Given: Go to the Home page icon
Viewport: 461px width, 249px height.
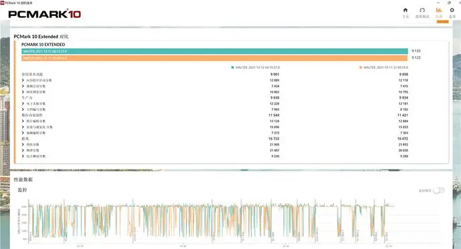Looking at the screenshot, I should (405, 10).
